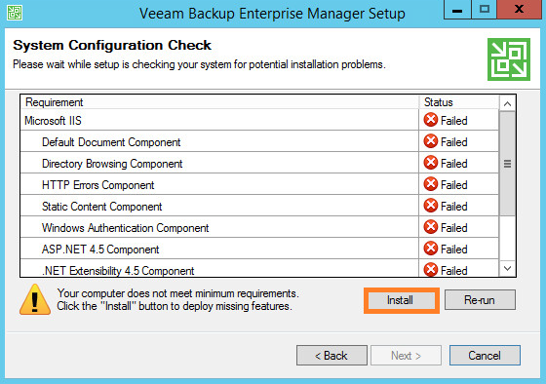The width and height of the screenshot is (546, 384).
Task: Click the green Veeam logo in header
Action: tap(509, 59)
